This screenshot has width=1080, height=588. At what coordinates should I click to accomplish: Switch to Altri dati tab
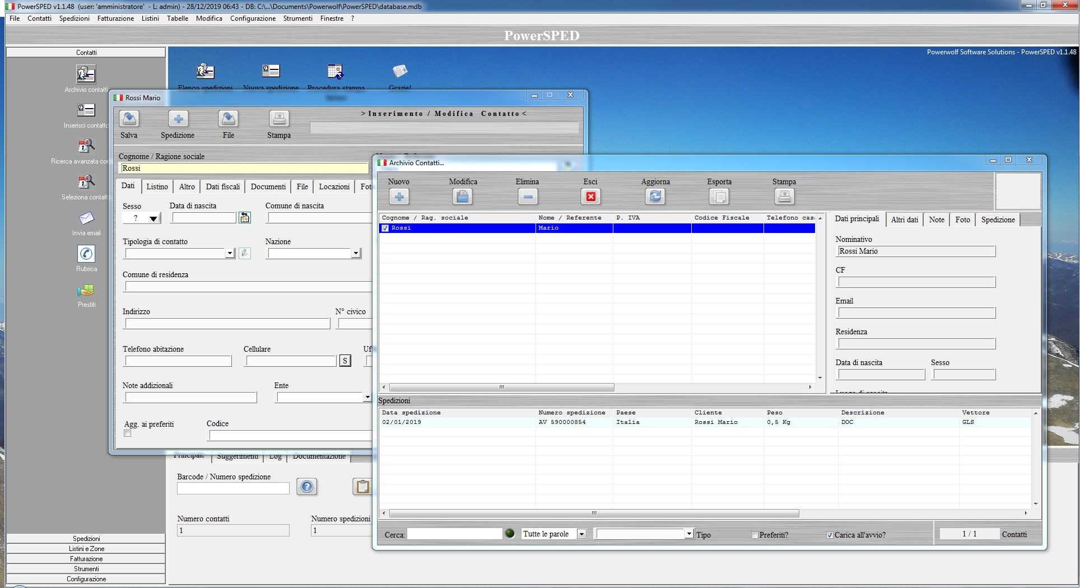[905, 220]
